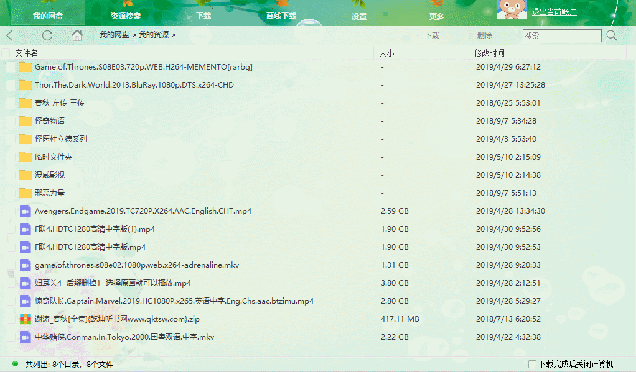636x372 pixels.
Task: Click the bear avatar picture
Action: coord(512,9)
